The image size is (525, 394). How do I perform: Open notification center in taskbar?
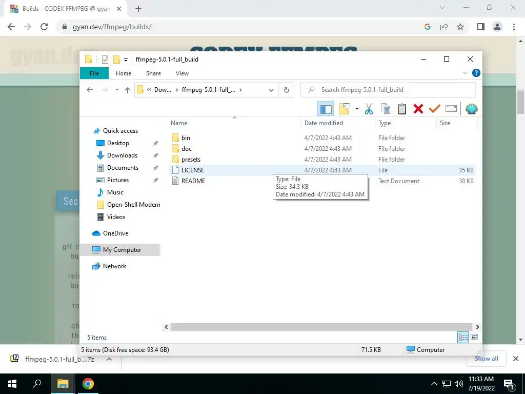click(509, 384)
